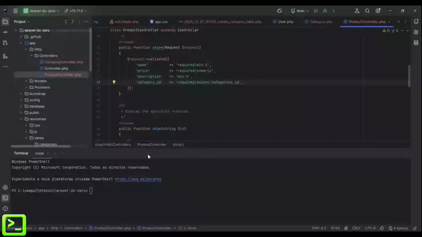422x237 pixels.
Task: Click the Debug bug icon
Action: click(325, 11)
